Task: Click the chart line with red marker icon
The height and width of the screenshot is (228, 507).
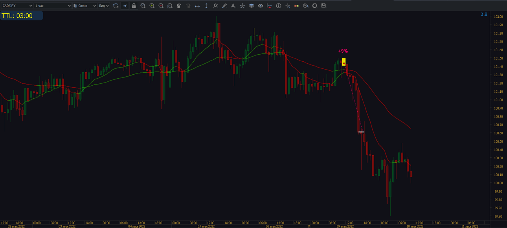Action: pyautogui.click(x=269, y=6)
